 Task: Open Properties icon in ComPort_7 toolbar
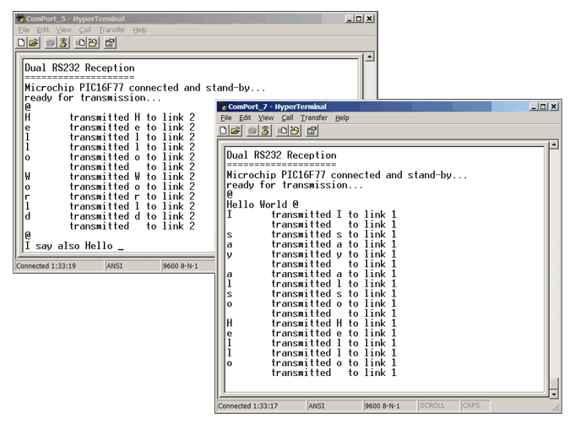[312, 130]
